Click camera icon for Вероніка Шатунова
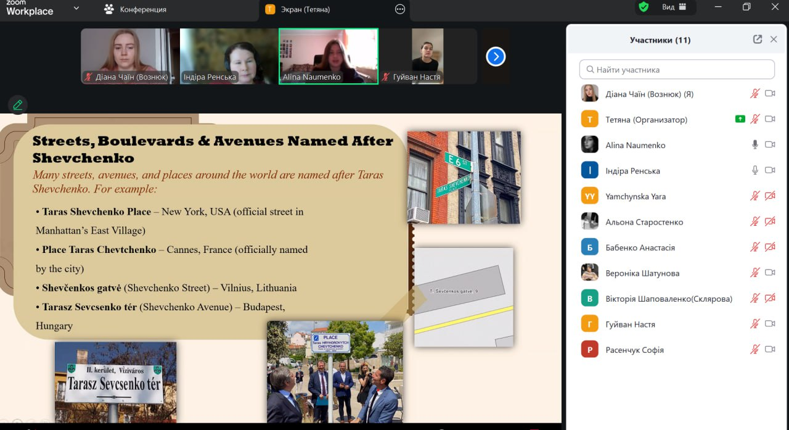Image resolution: width=789 pixels, height=430 pixels. (770, 273)
